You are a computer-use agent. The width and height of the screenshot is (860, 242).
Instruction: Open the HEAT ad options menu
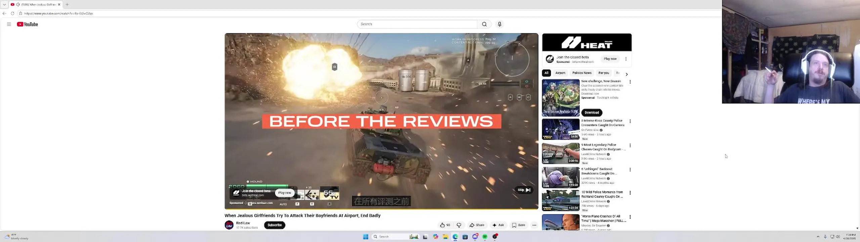coord(626,59)
